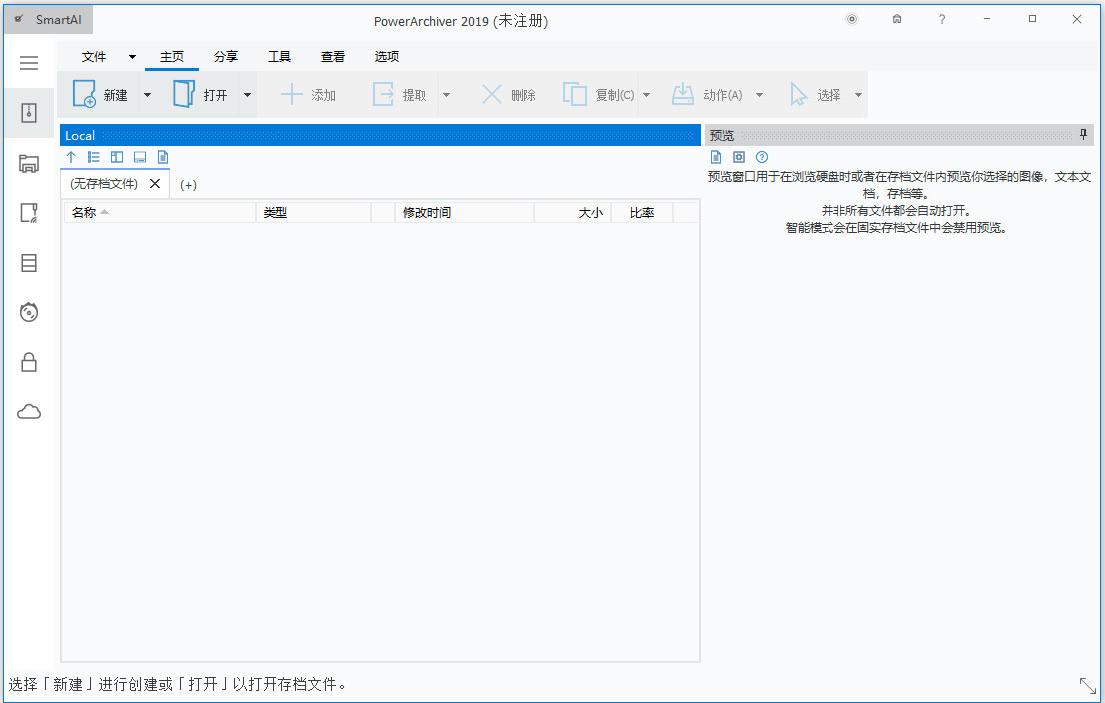Open the hamburger menu in the sidebar
Image resolution: width=1105 pixels, height=703 pixels.
(29, 63)
